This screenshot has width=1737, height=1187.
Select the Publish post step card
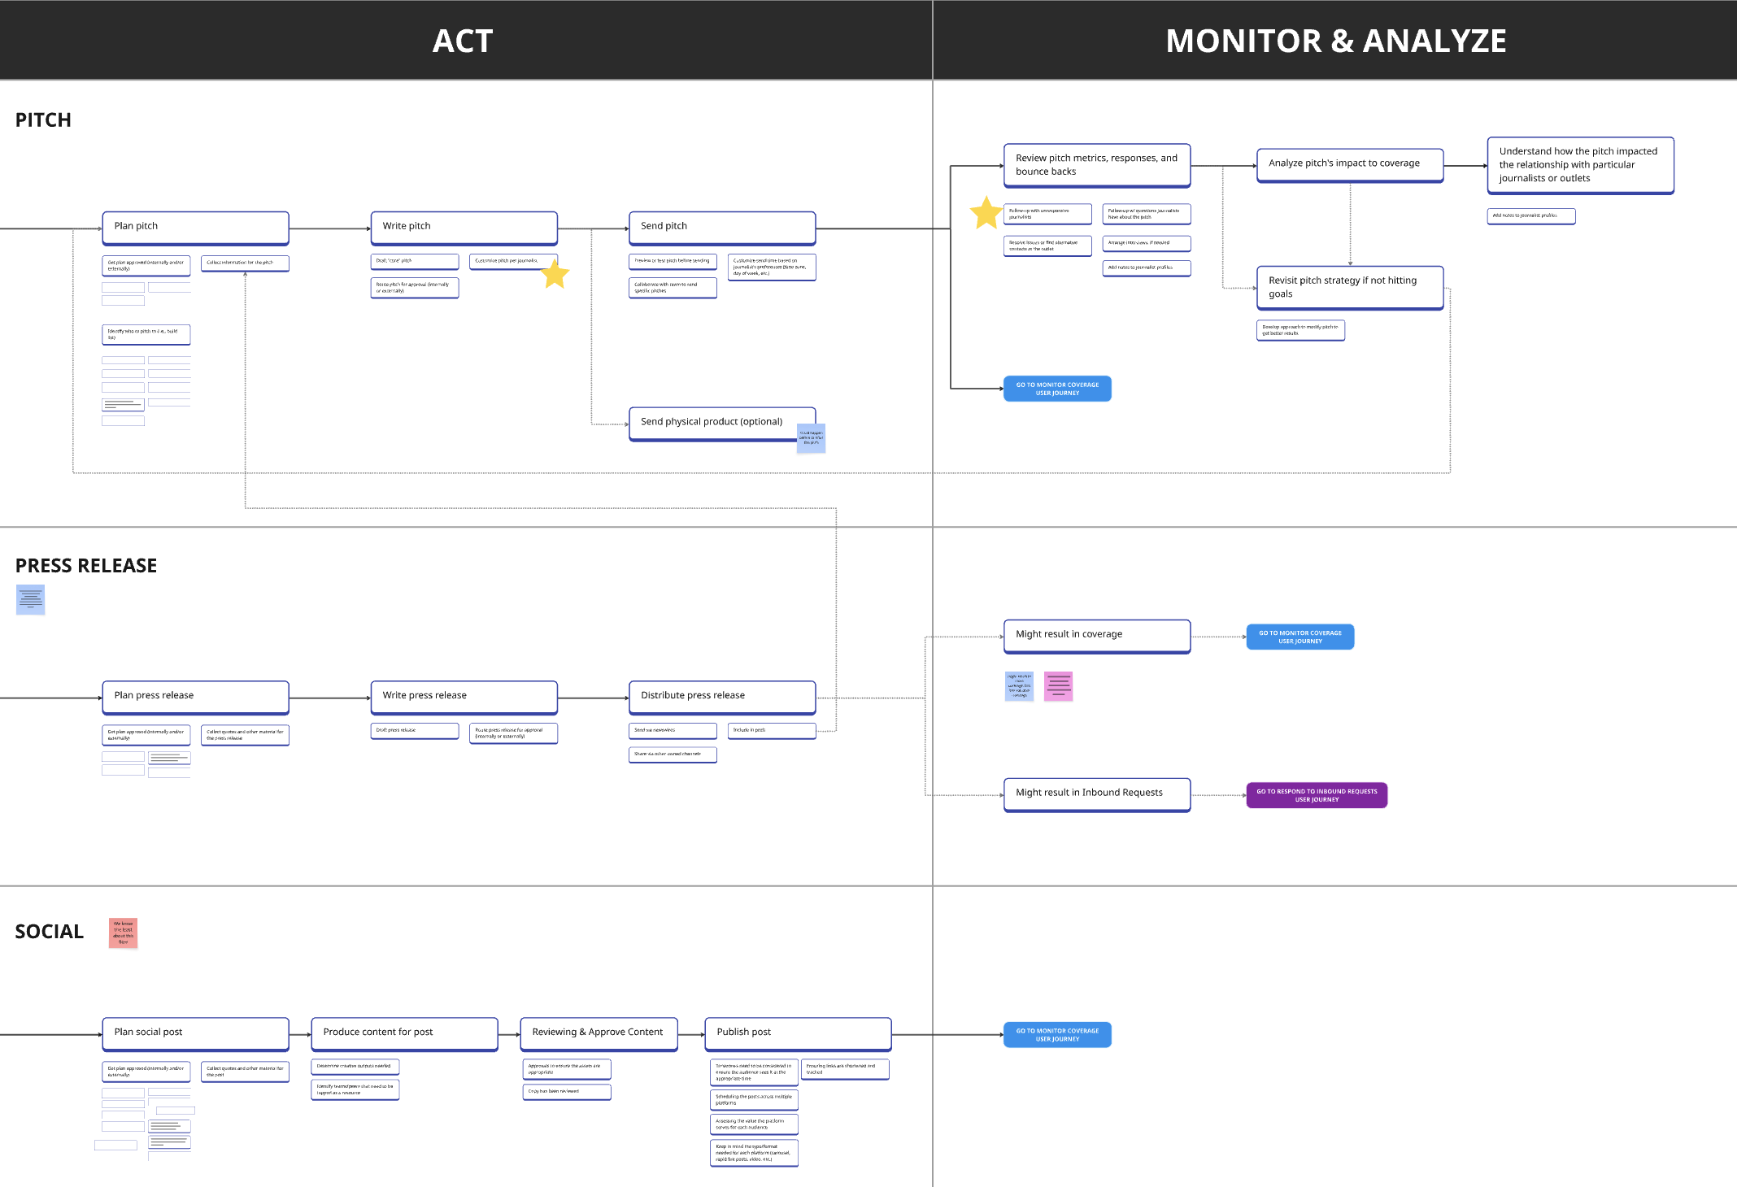click(797, 1033)
